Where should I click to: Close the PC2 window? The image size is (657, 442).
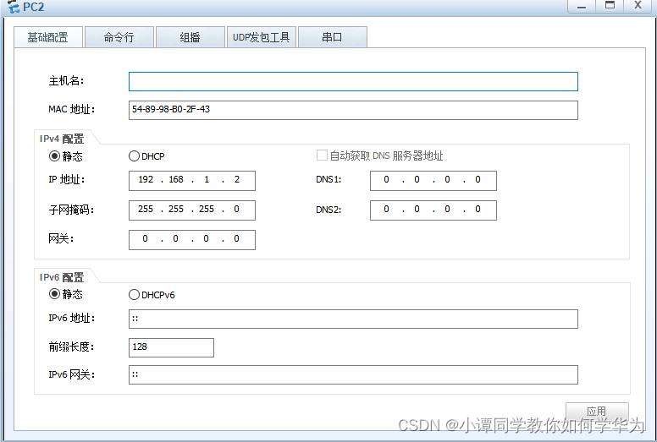638,6
